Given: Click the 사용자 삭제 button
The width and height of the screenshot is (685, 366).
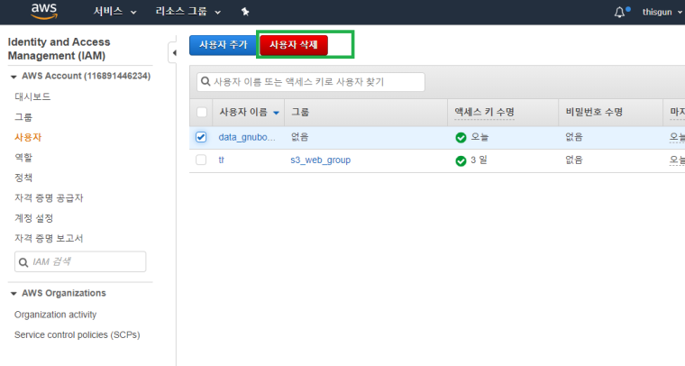Looking at the screenshot, I should click(x=294, y=45).
